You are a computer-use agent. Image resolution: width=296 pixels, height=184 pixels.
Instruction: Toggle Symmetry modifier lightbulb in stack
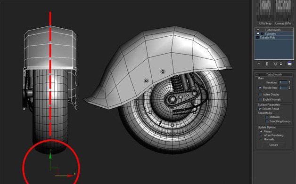tap(258, 34)
